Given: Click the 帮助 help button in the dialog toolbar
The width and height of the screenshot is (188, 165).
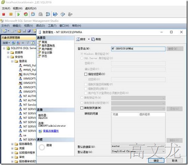Looking at the screenshot, I should 96,39.
